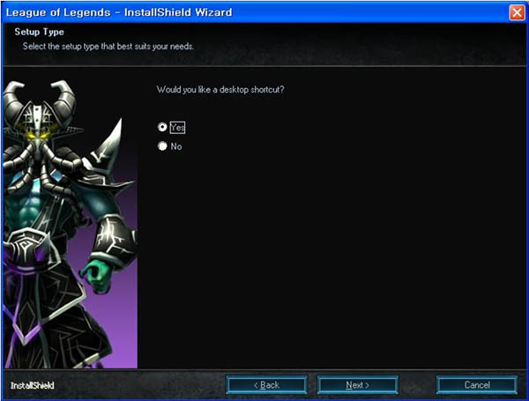Cancel the League of Legends installation
Screen dimensions: 529x401
coord(477,385)
